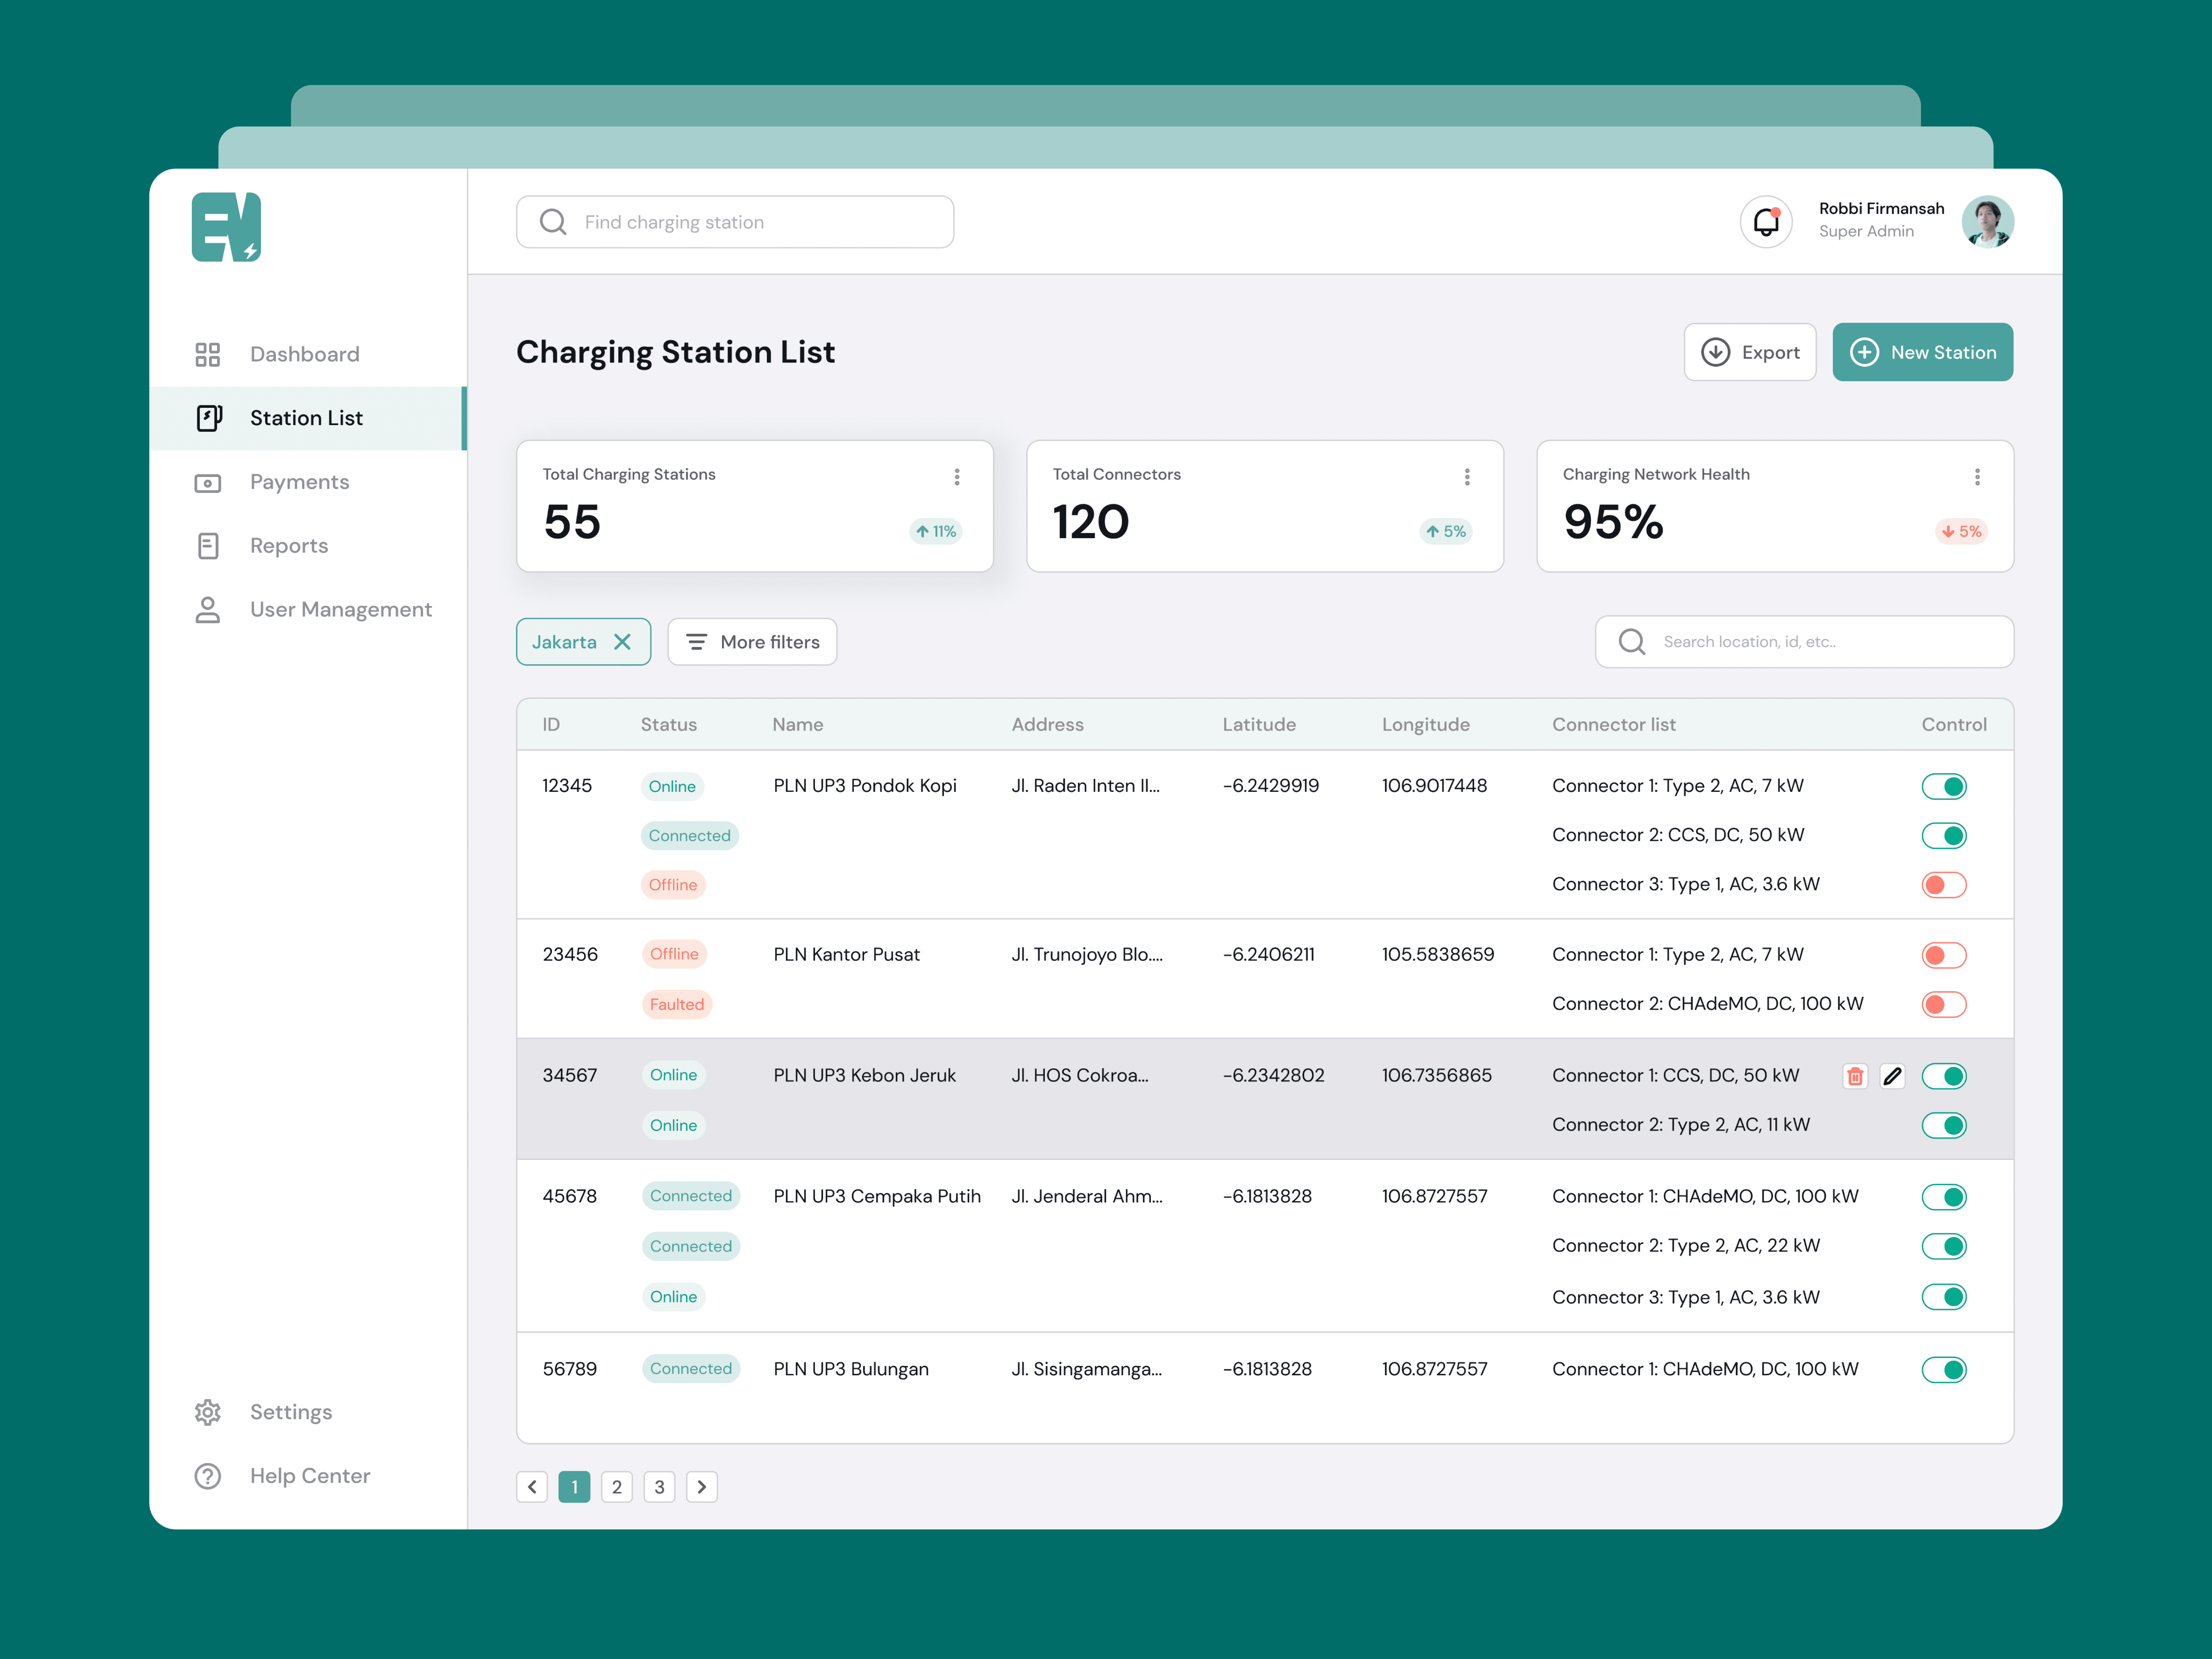Select Station List menu item

click(308, 418)
